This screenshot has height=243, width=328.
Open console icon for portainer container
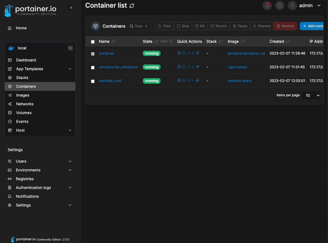193,53
